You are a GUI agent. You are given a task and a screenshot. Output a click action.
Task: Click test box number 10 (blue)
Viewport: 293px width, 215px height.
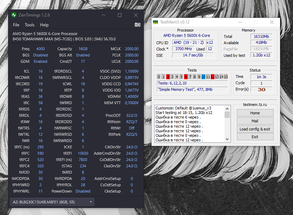(x=204, y=77)
